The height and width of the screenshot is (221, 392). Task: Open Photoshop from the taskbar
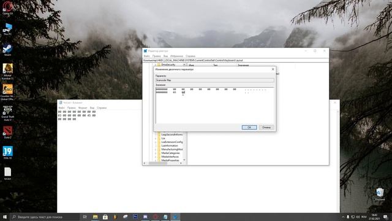click(x=135, y=217)
